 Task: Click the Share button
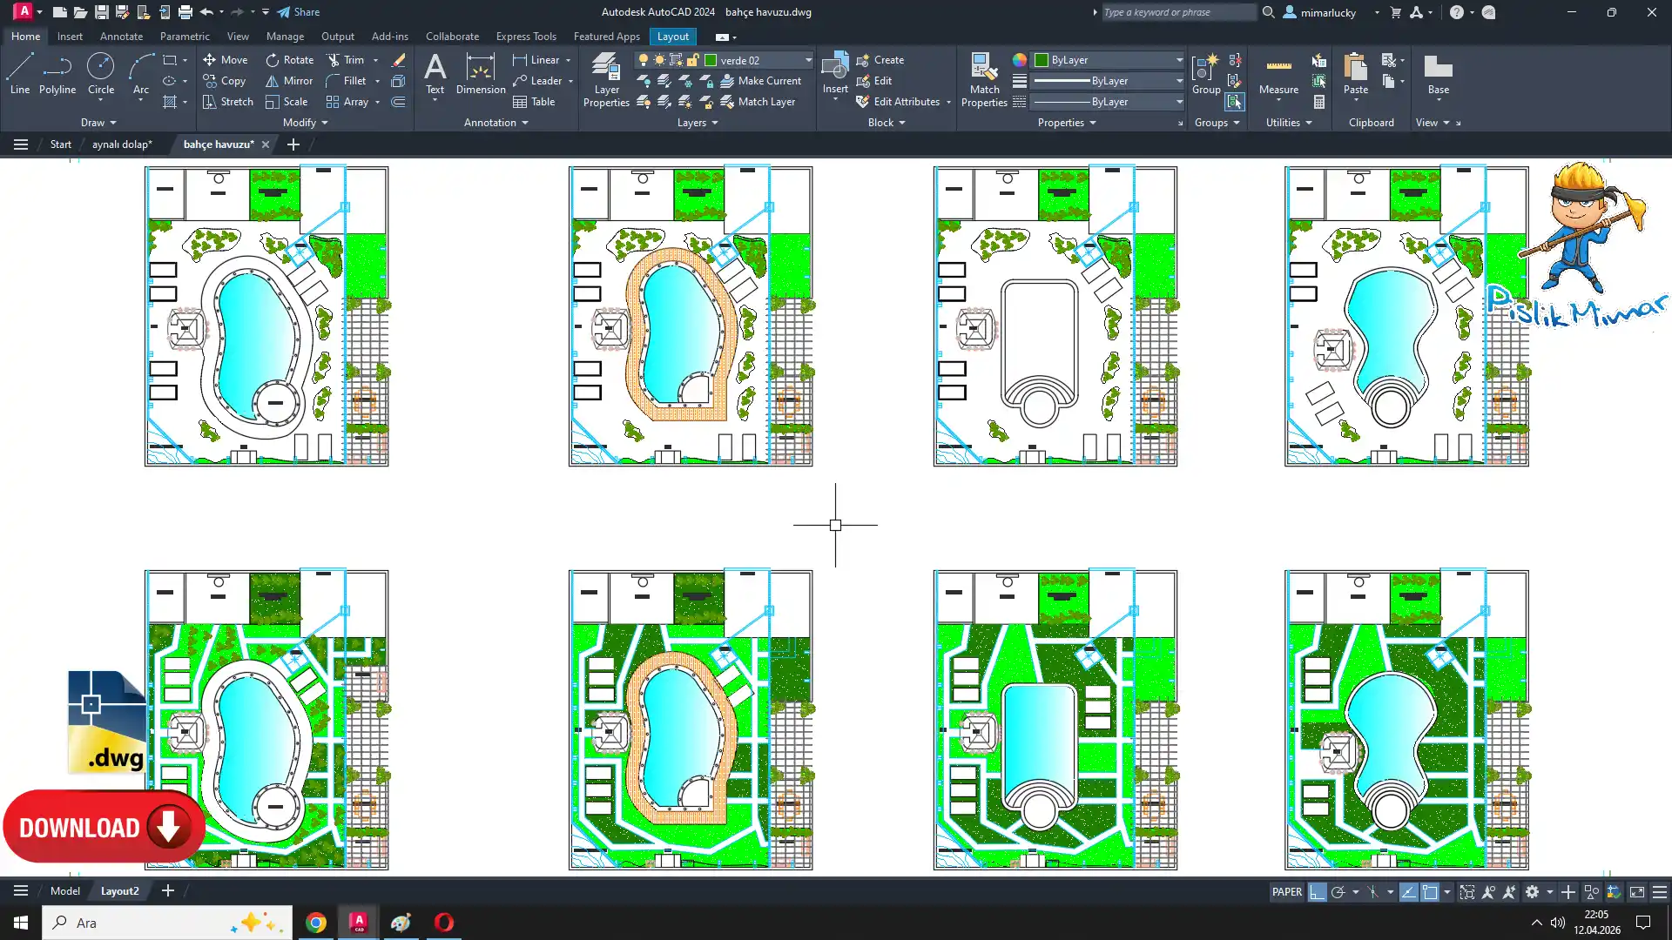tap(299, 12)
